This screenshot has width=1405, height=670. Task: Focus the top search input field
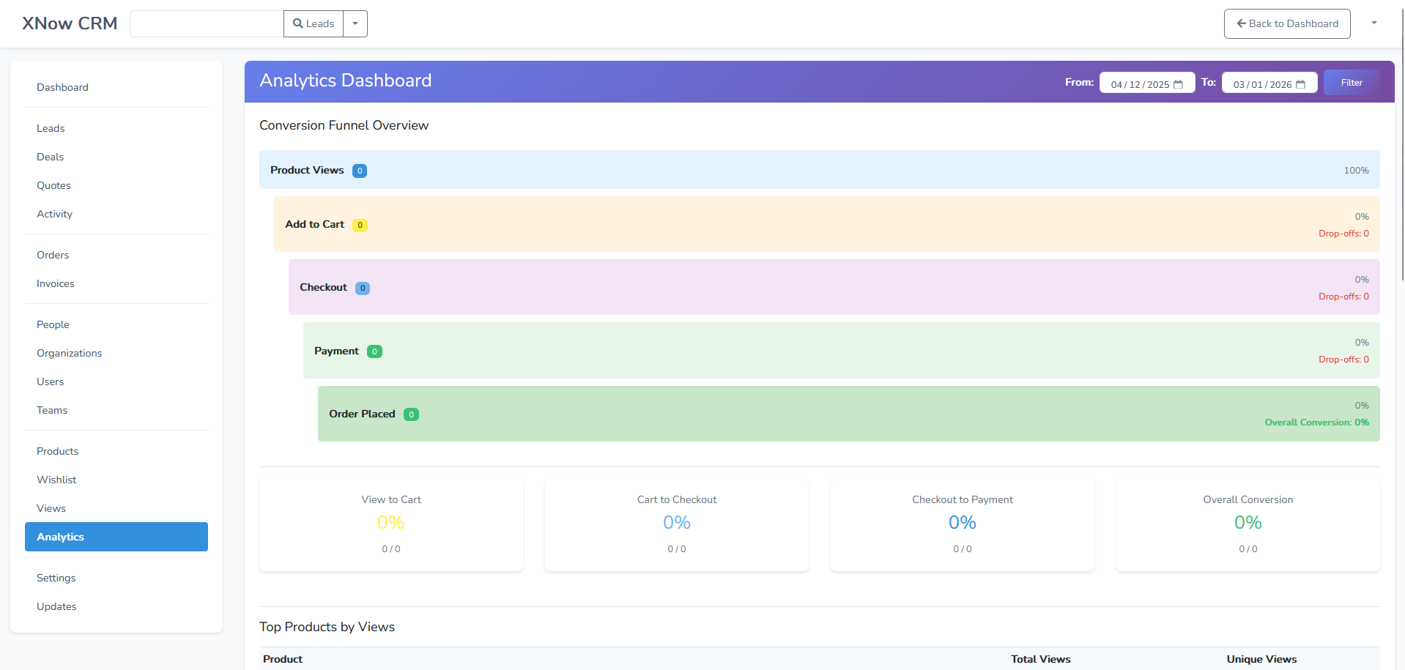point(207,23)
